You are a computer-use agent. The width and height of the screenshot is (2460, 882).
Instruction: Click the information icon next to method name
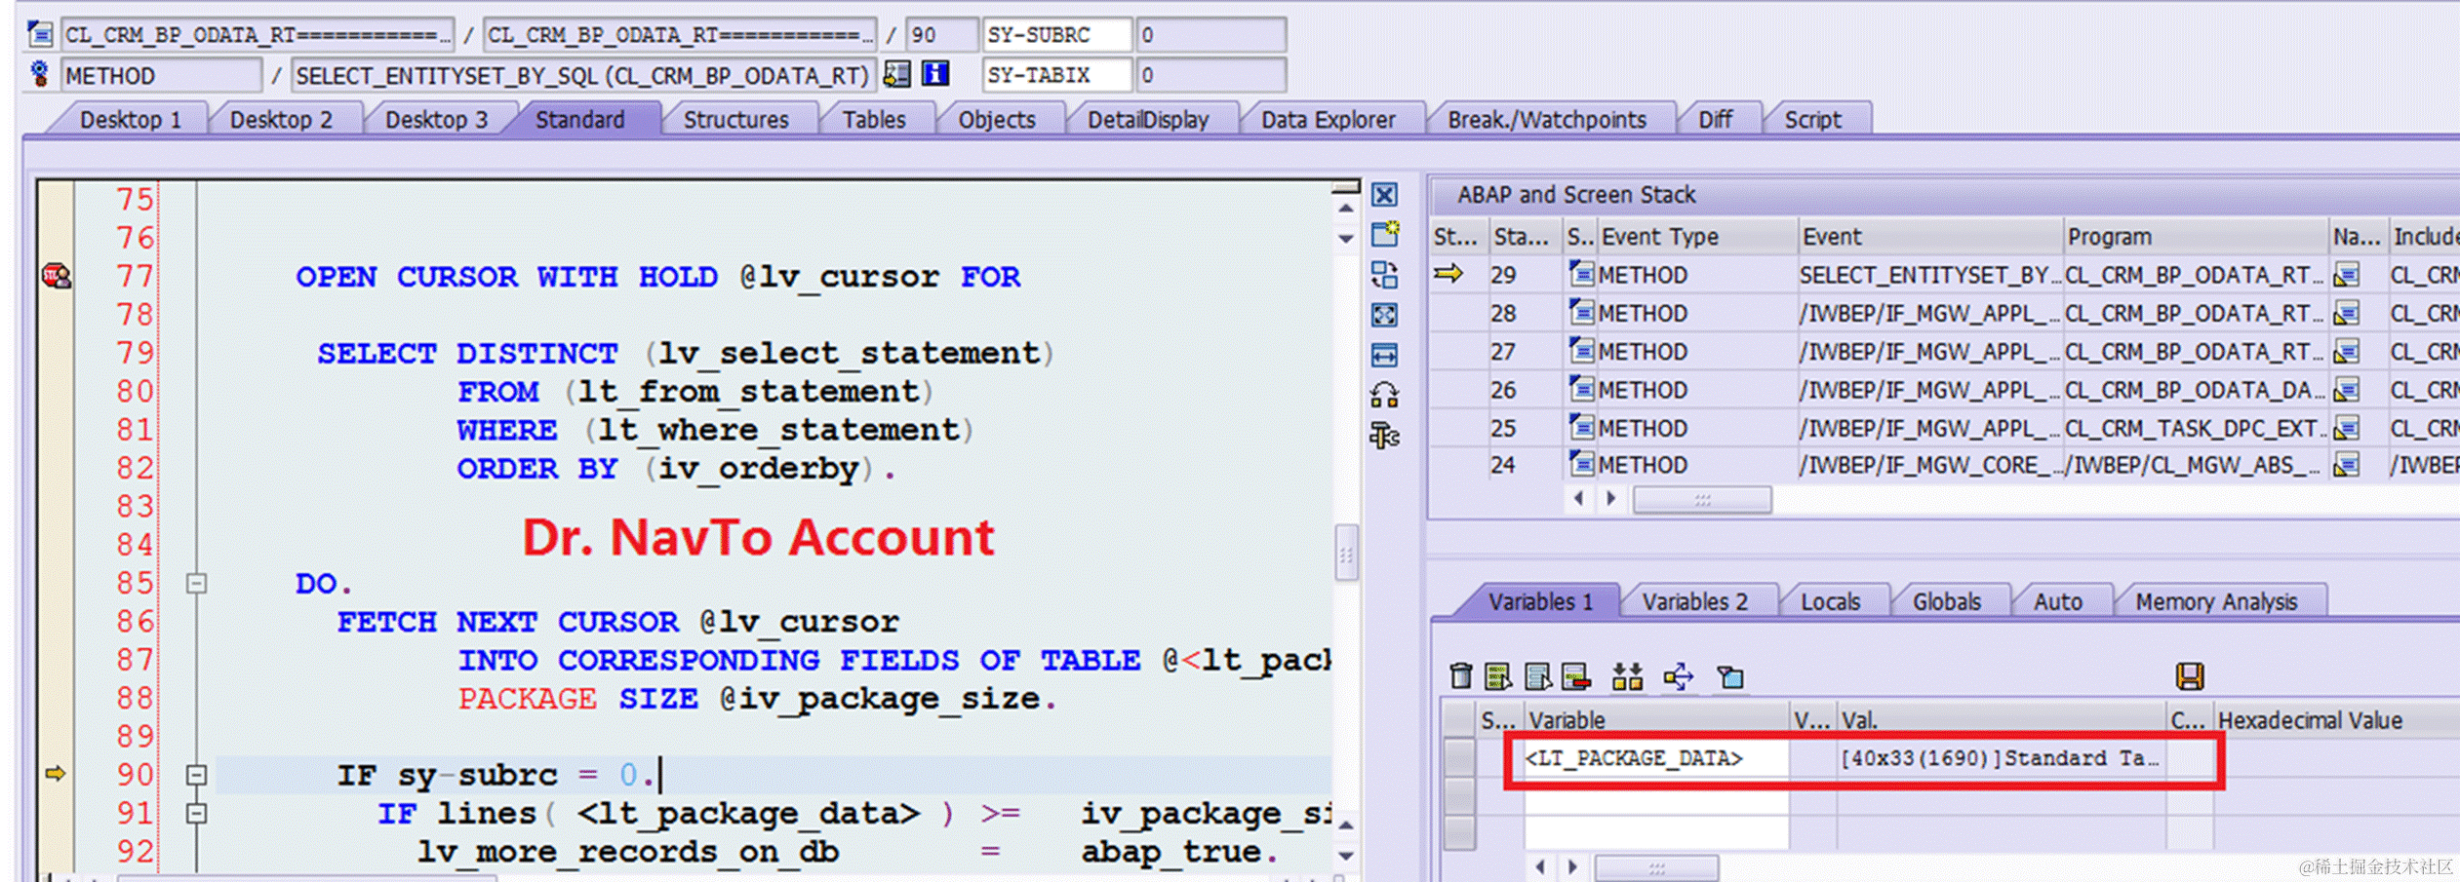(935, 74)
